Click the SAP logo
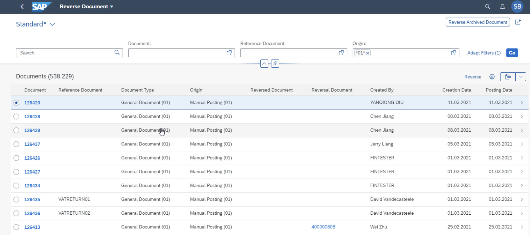 point(42,7)
